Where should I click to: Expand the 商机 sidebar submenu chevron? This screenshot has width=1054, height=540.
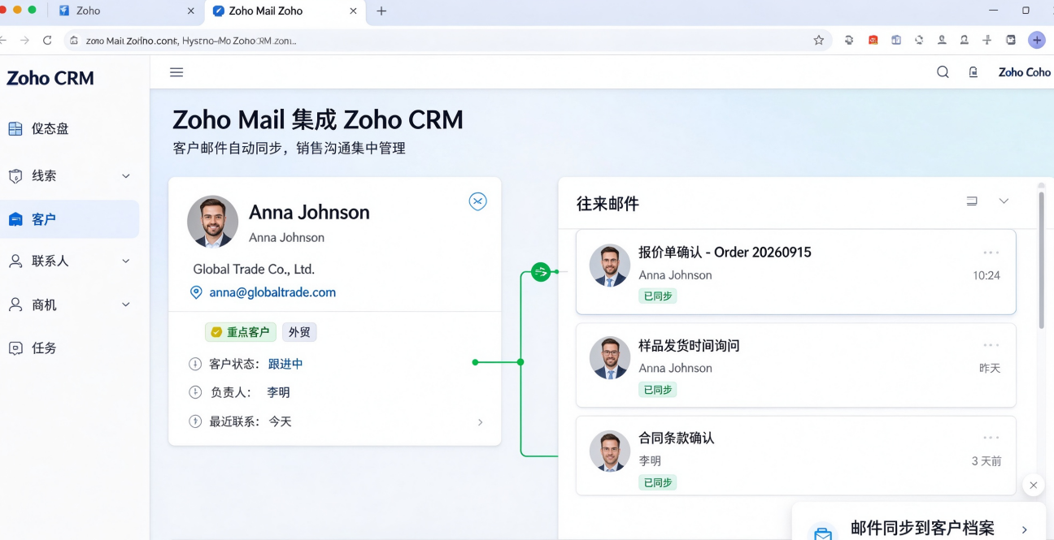[126, 305]
